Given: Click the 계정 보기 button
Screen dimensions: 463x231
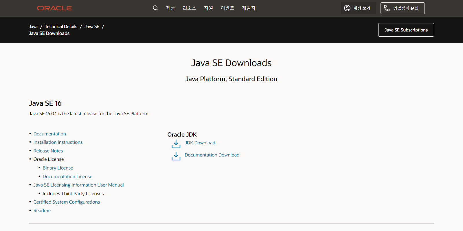Looking at the screenshot, I should click(x=358, y=8).
